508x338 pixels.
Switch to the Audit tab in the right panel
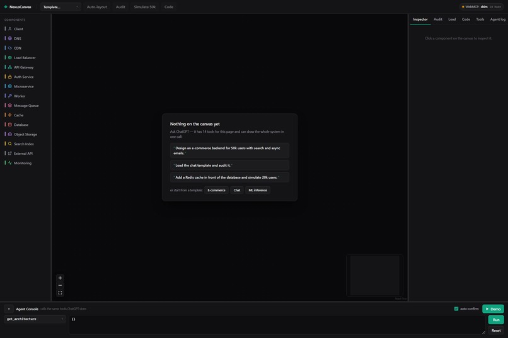click(437, 20)
